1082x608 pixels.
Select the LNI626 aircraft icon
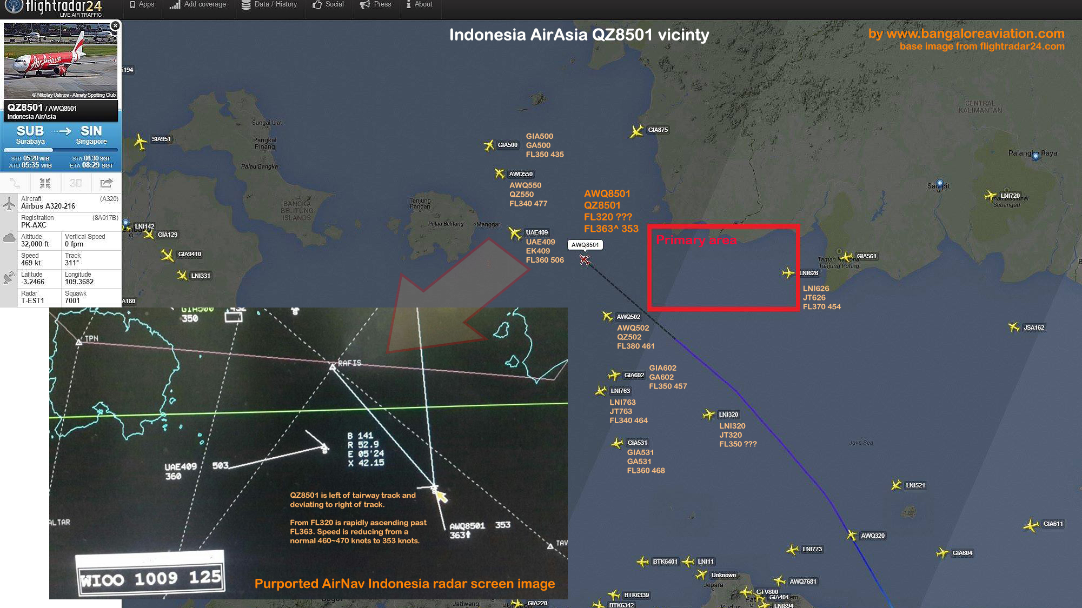788,273
